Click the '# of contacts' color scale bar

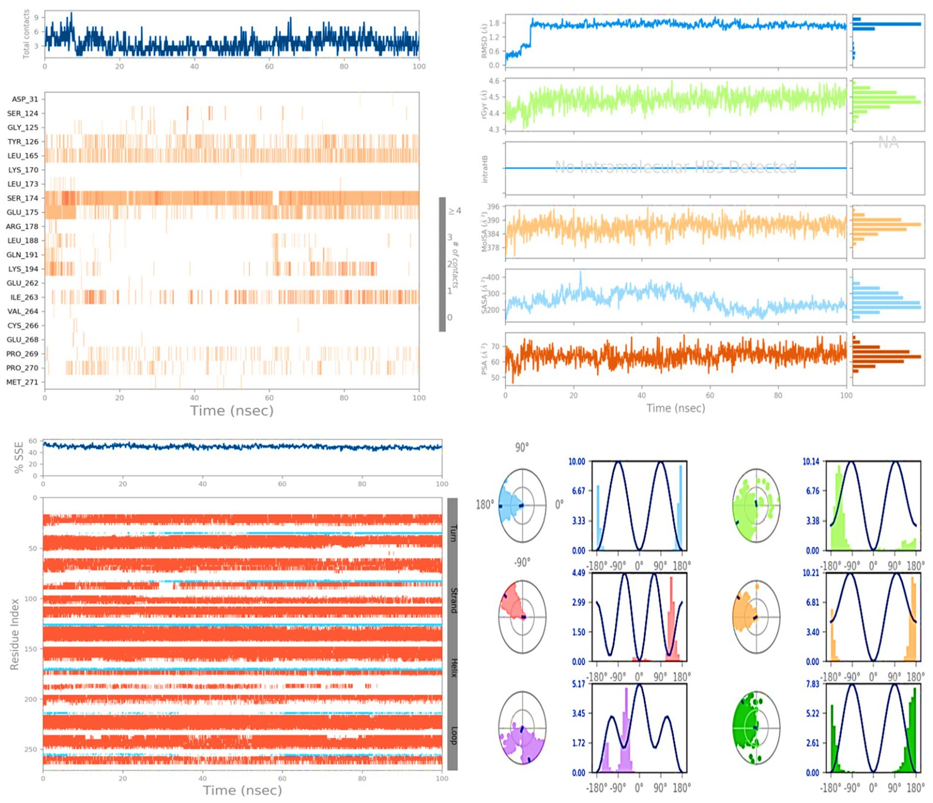coord(442,264)
